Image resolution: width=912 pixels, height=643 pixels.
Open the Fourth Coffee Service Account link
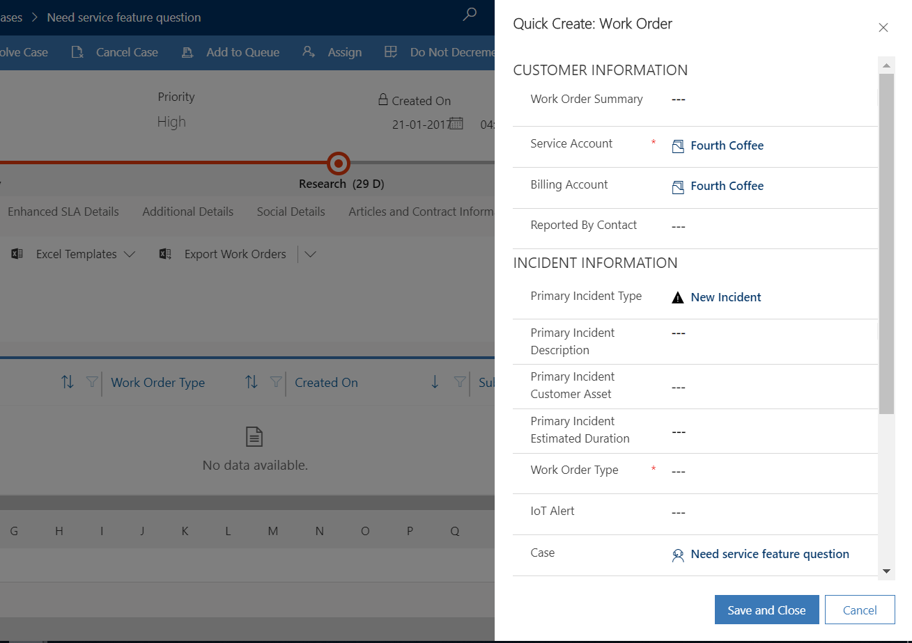[x=727, y=145]
